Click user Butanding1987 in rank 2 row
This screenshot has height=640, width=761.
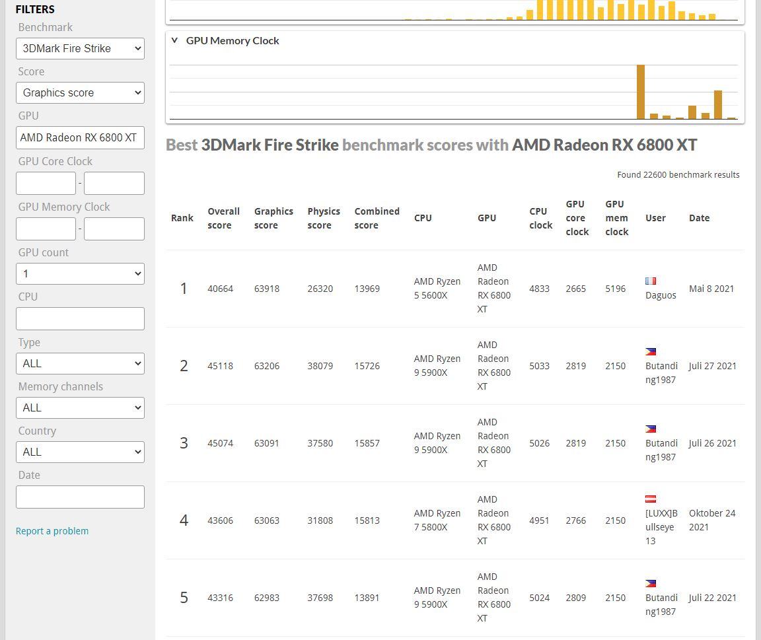[x=661, y=373]
